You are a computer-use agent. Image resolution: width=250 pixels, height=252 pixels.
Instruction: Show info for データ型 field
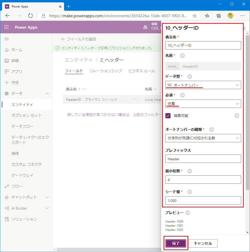pyautogui.click(x=190, y=77)
